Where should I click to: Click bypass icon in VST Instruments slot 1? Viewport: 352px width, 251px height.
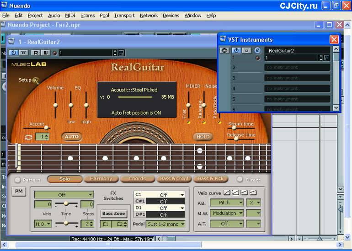246,50
